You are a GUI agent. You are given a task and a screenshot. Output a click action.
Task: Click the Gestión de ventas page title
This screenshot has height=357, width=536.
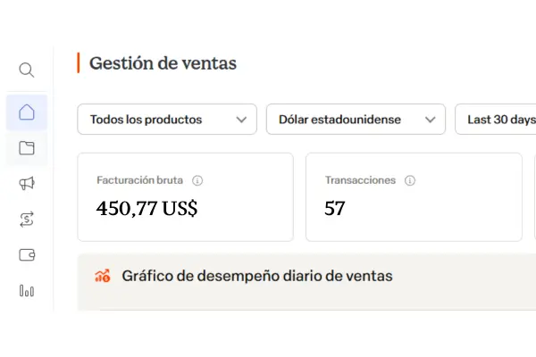click(163, 63)
